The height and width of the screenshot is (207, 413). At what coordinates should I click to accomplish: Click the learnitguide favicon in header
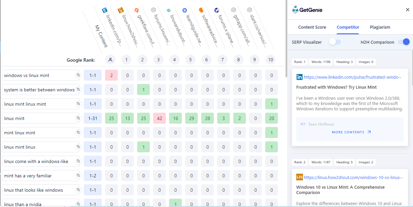[x=185, y=10]
